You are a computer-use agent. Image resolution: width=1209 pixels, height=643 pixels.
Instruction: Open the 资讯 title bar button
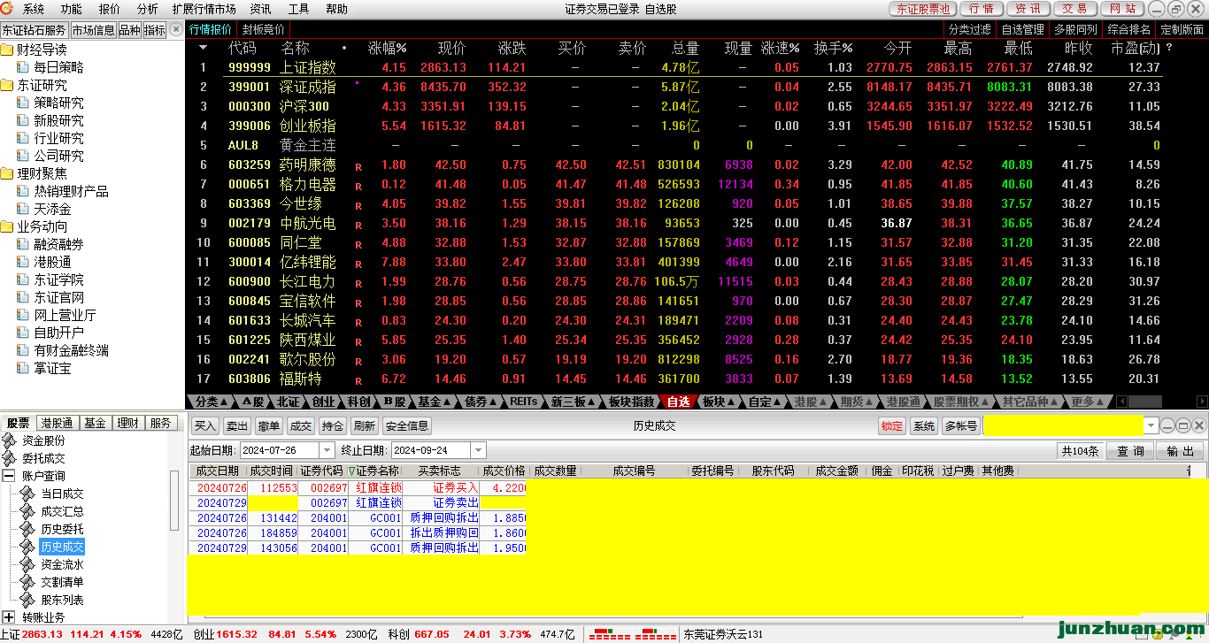(1028, 9)
